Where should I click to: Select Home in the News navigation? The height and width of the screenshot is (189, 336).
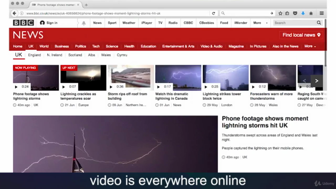click(x=17, y=46)
